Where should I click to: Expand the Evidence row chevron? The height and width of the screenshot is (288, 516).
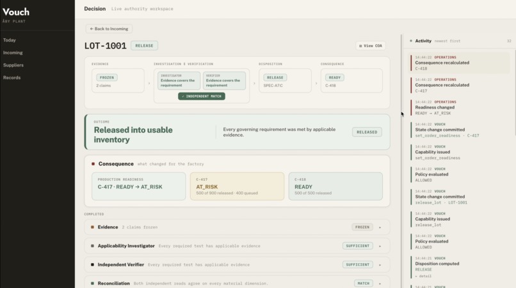coord(380,227)
